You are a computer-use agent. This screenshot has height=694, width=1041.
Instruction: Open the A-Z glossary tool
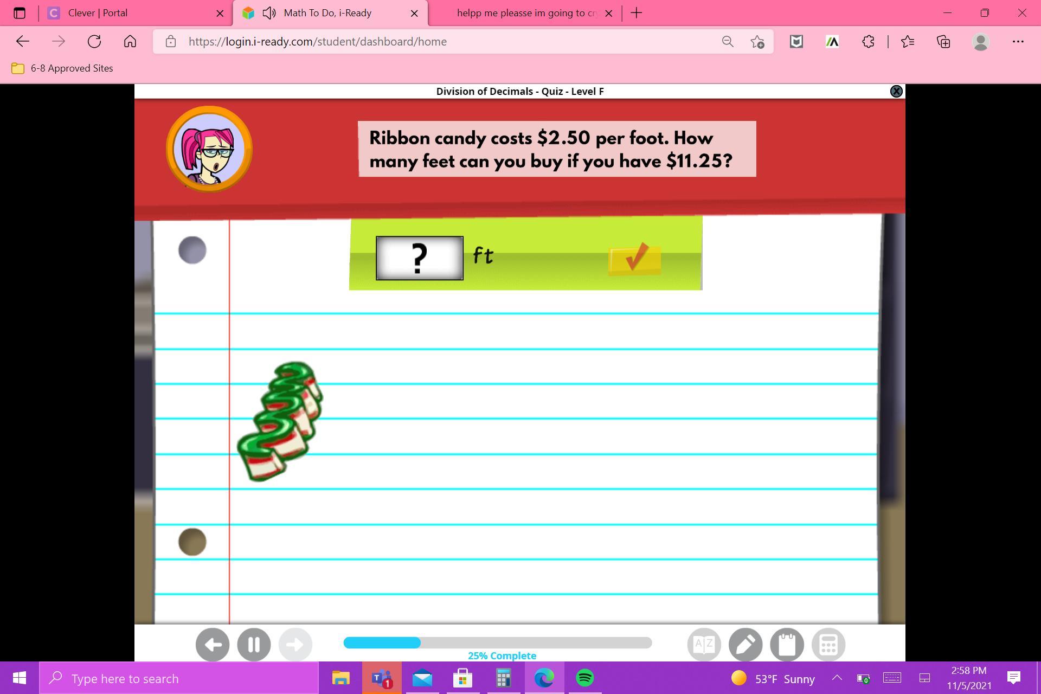click(704, 645)
